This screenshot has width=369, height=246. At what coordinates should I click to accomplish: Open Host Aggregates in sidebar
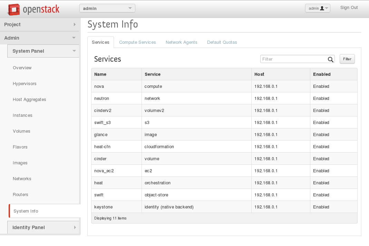pyautogui.click(x=29, y=99)
